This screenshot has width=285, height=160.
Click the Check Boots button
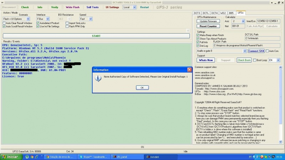point(244,60)
